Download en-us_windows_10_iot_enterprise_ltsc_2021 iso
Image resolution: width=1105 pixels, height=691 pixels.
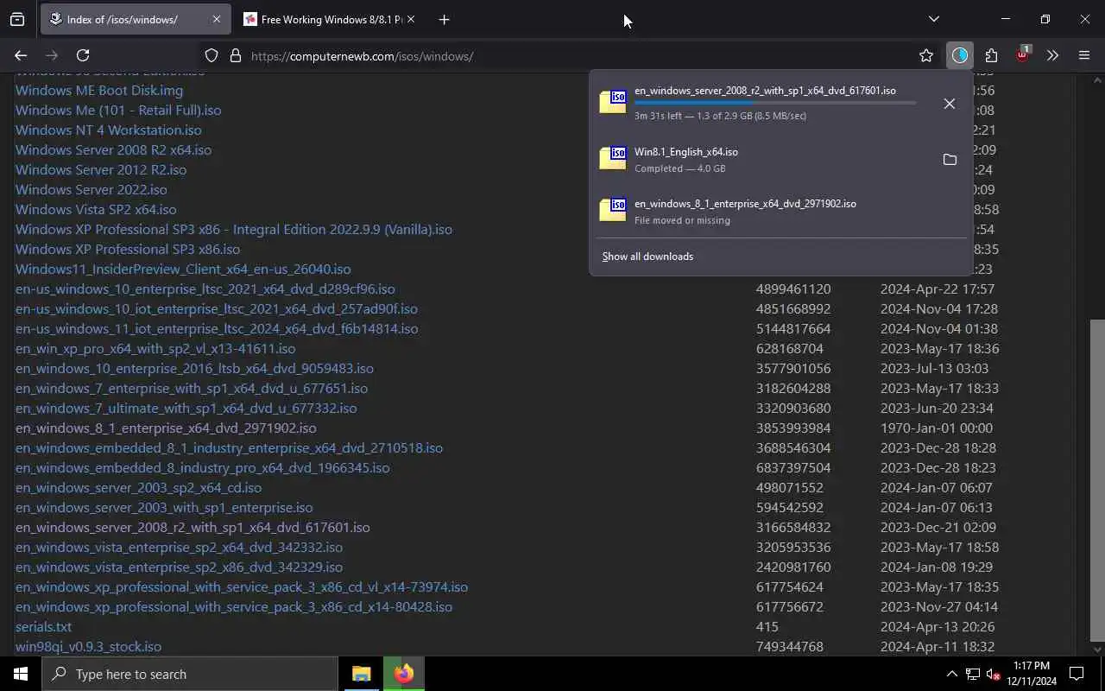pyautogui.click(x=217, y=308)
